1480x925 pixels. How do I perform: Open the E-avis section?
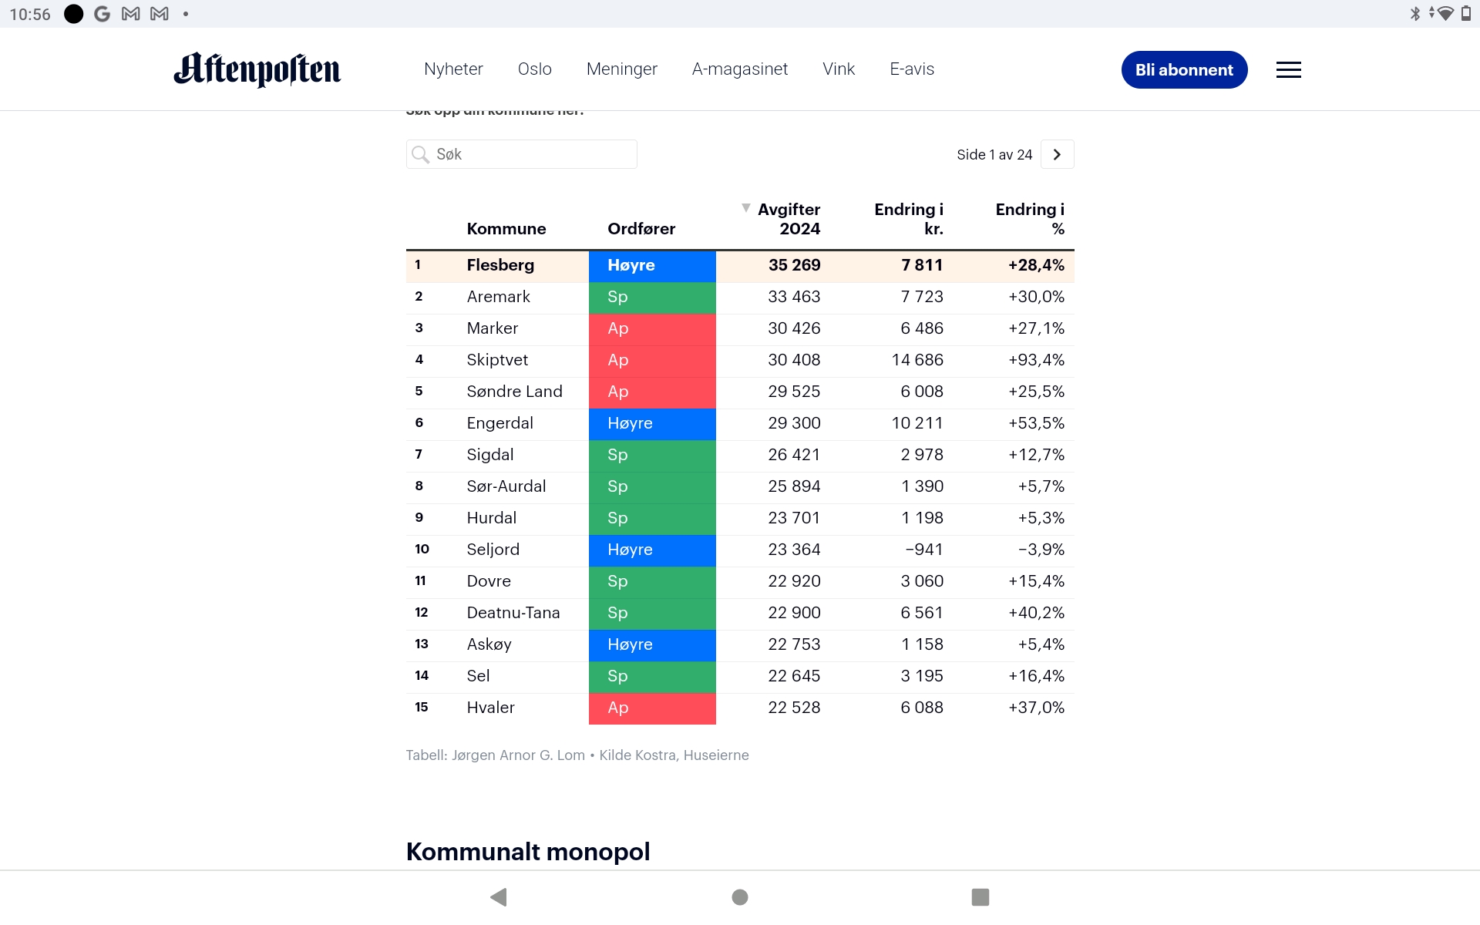912,69
